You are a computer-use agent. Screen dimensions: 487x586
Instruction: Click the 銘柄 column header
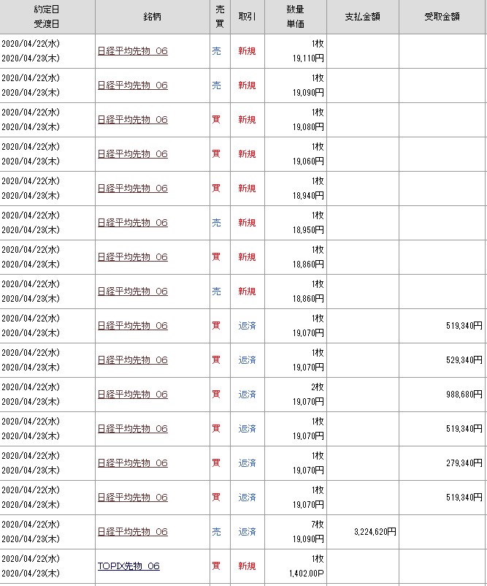tap(151, 17)
